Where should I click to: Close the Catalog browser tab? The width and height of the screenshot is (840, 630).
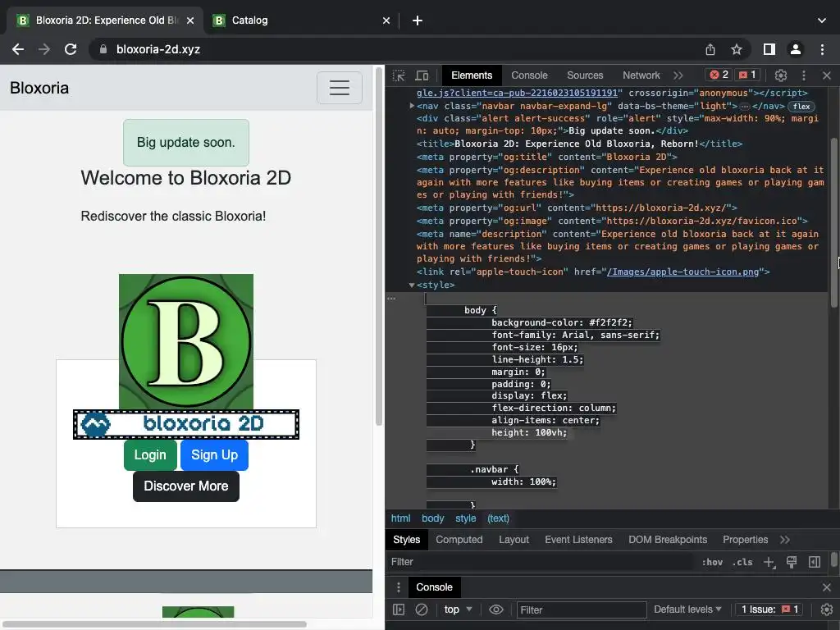pos(386,21)
